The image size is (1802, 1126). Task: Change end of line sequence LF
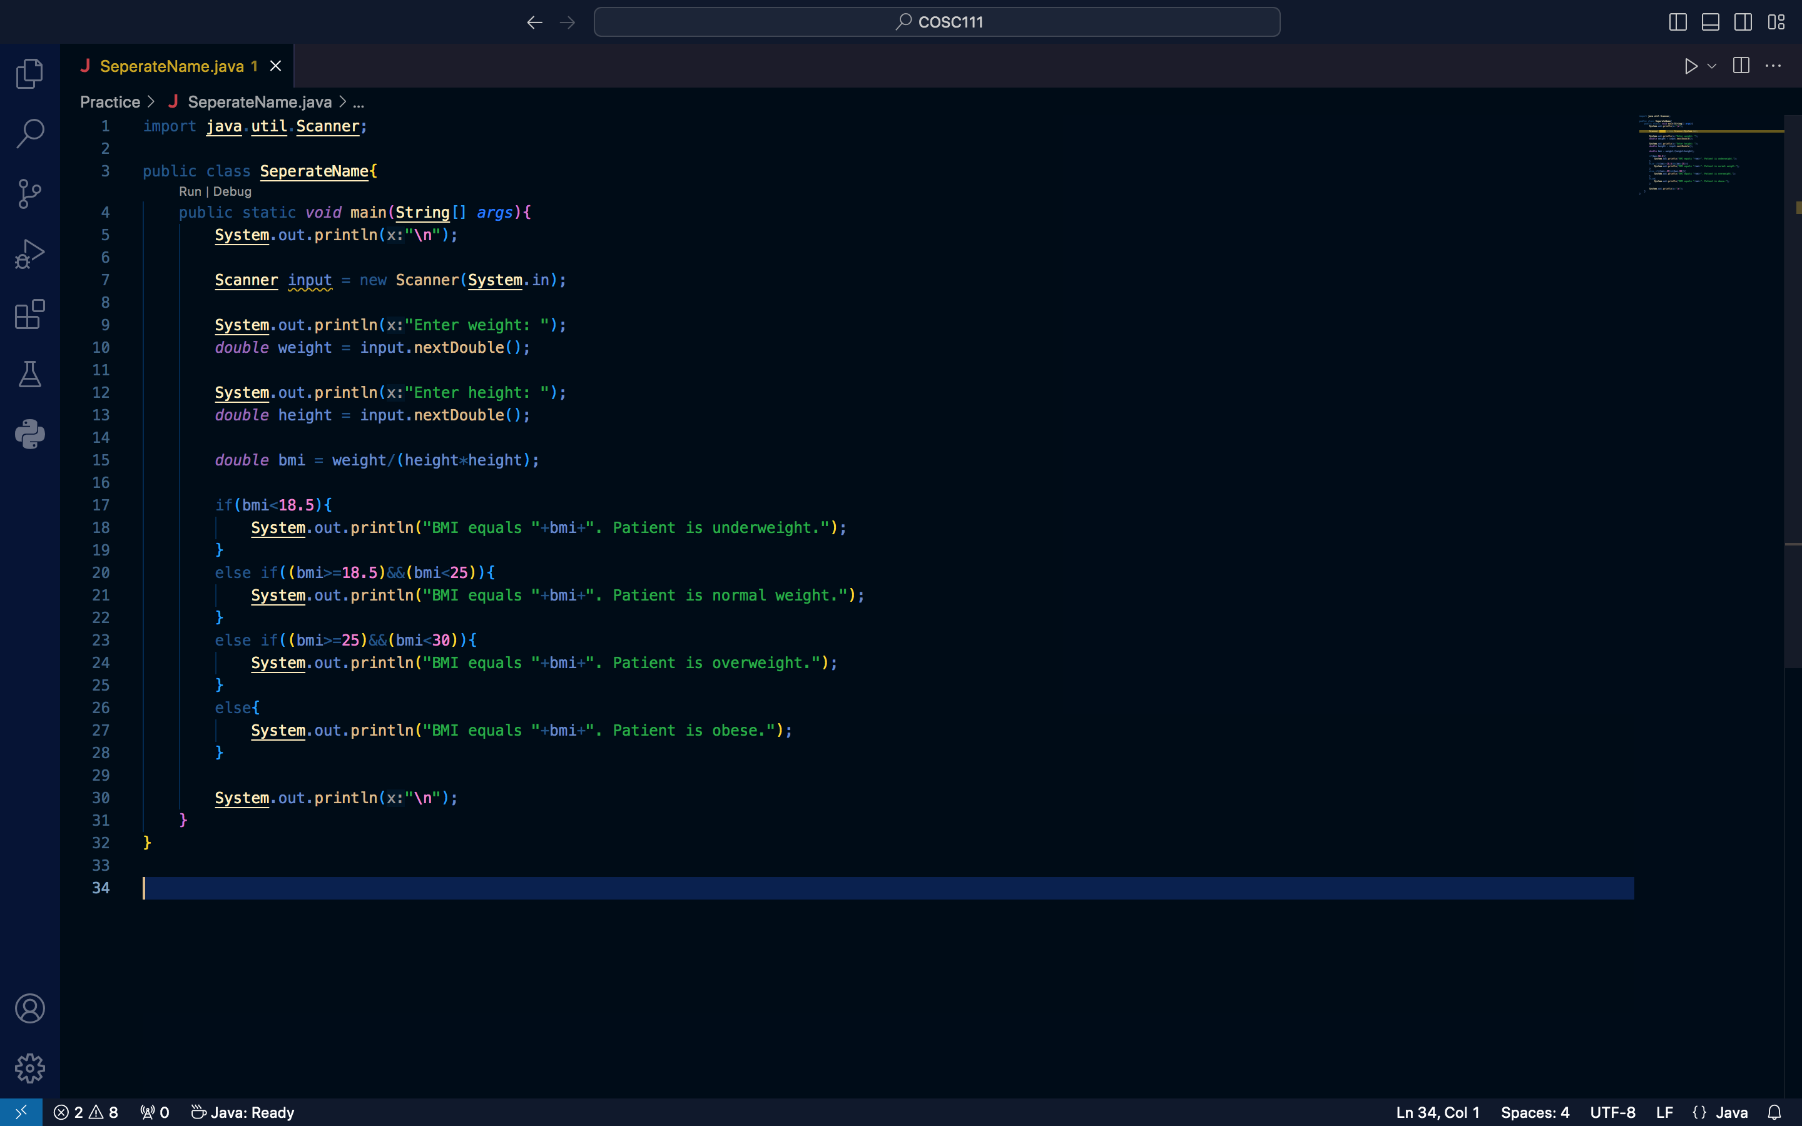tap(1664, 1112)
